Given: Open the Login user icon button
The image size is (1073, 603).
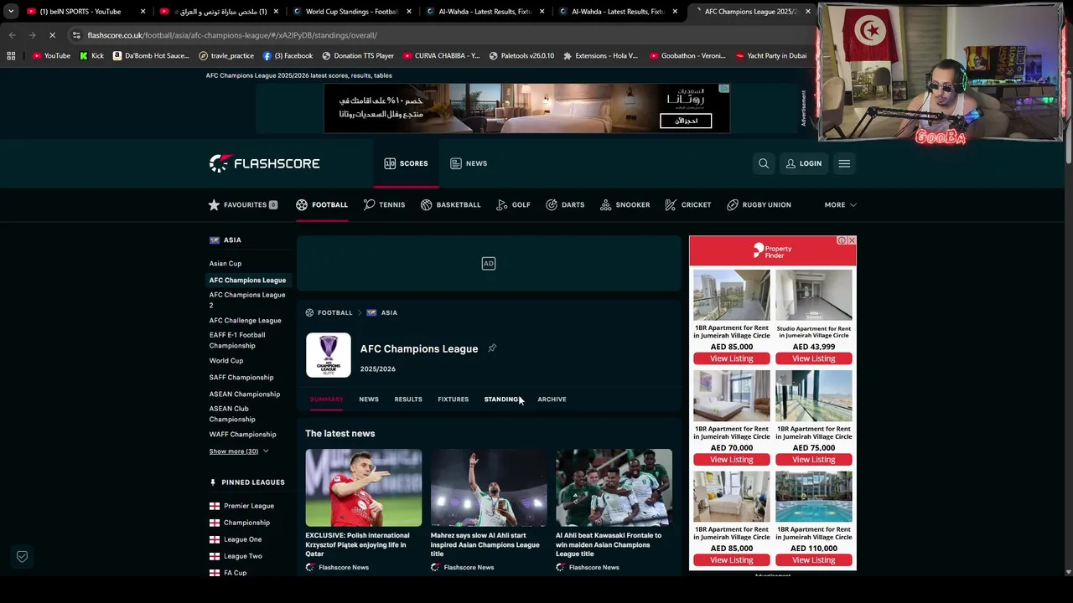Looking at the screenshot, I should [x=803, y=163].
